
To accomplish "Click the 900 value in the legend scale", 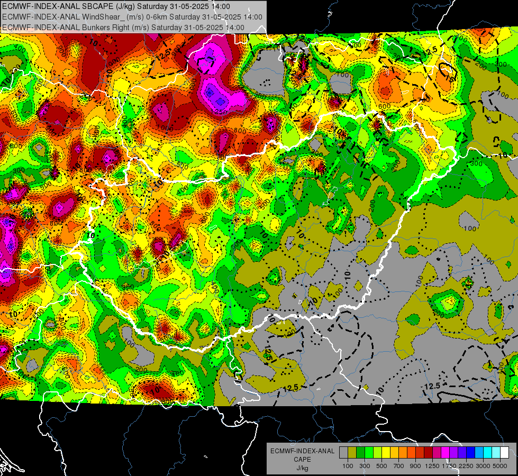I will (x=415, y=466).
